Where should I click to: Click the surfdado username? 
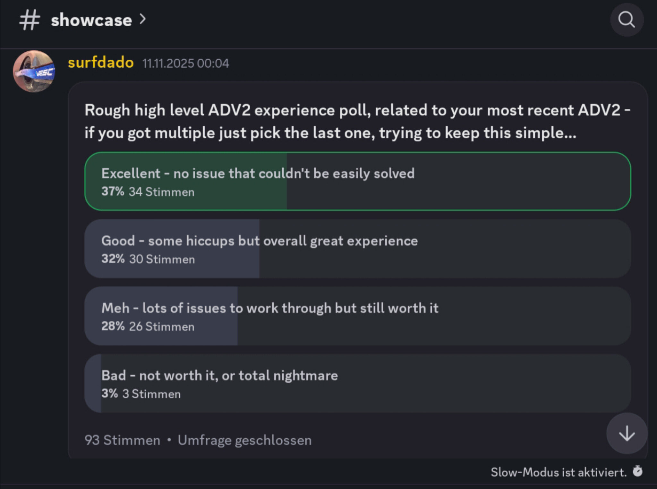pyautogui.click(x=101, y=63)
